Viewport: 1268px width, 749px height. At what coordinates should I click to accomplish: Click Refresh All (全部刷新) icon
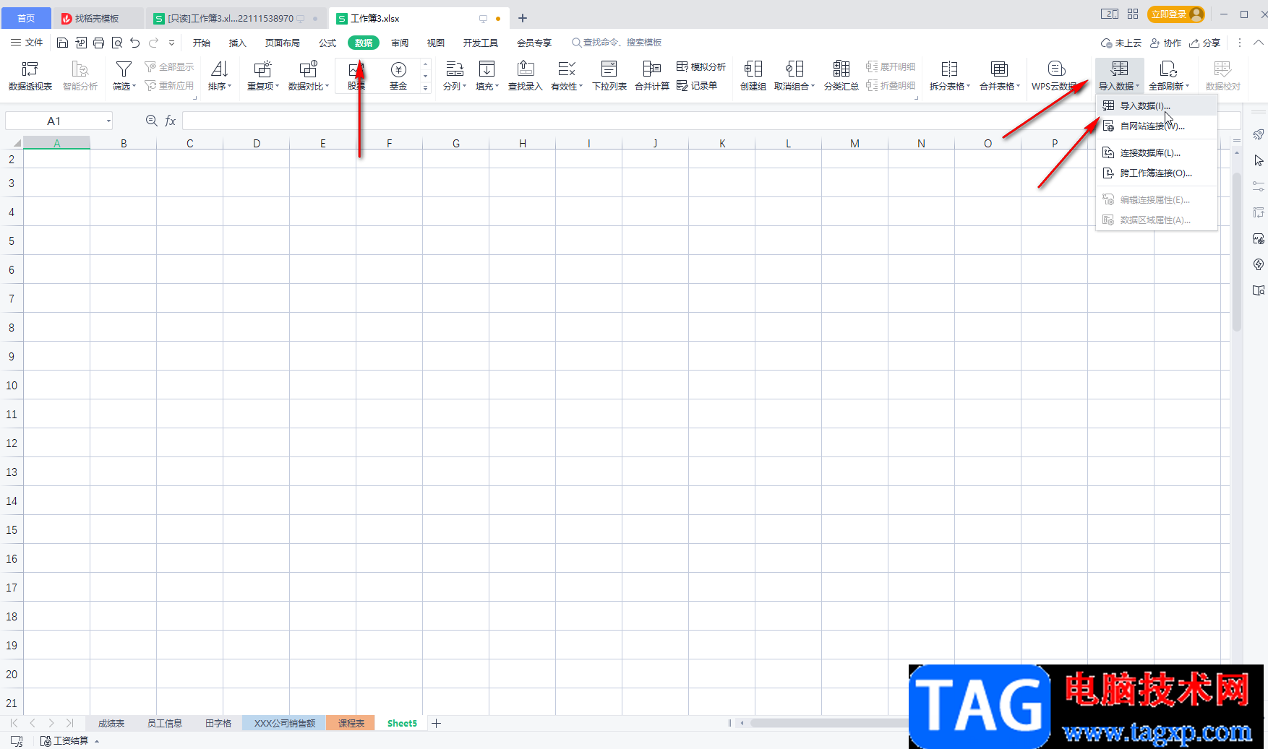[x=1168, y=69]
